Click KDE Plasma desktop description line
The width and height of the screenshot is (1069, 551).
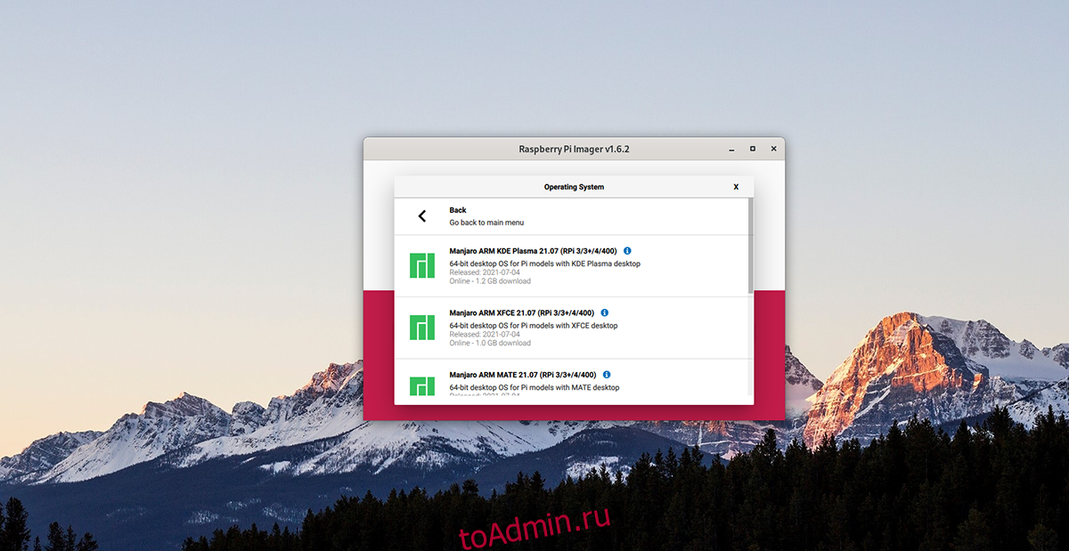544,263
